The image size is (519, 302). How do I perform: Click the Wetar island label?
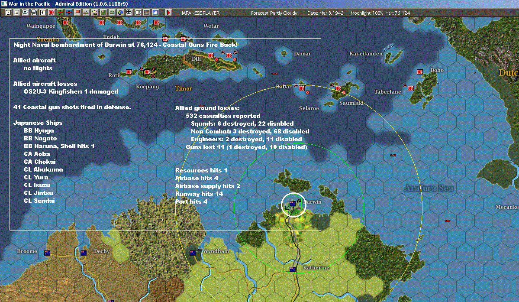[x=211, y=26]
